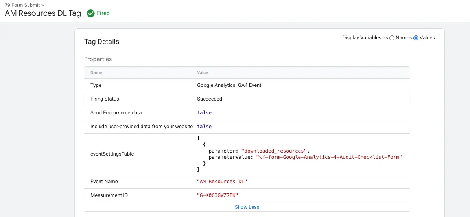Click false value for Include user-provided data

(204, 127)
